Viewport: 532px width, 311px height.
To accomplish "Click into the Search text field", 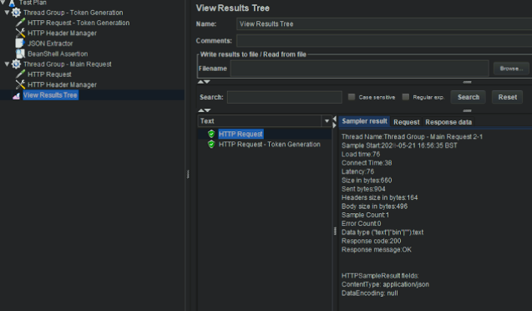I will [284, 97].
